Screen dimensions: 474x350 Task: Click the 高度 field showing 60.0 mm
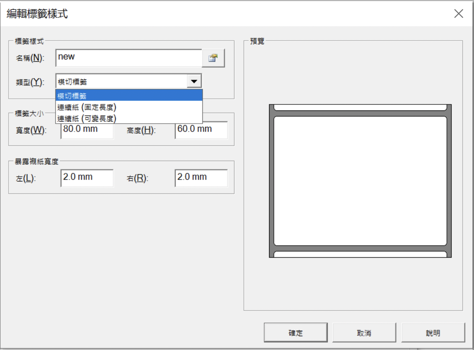pos(201,130)
